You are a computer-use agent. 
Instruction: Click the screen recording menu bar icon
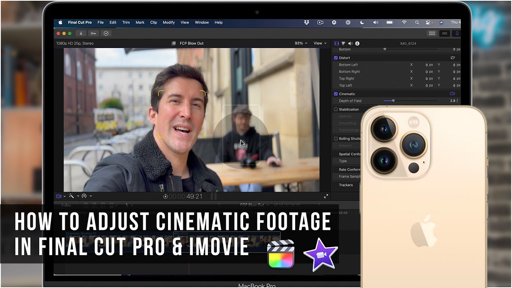click(320, 22)
